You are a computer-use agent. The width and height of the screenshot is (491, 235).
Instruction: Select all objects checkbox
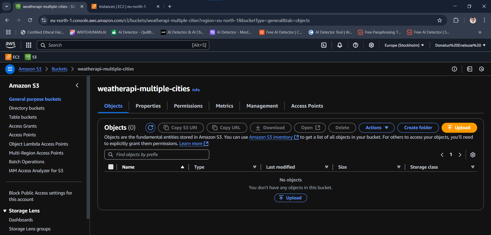111,167
